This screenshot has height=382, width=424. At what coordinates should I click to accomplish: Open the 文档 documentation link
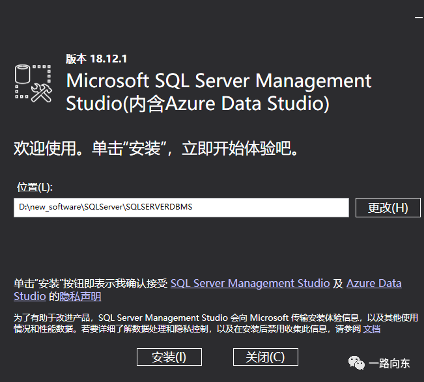pyautogui.click(x=372, y=329)
